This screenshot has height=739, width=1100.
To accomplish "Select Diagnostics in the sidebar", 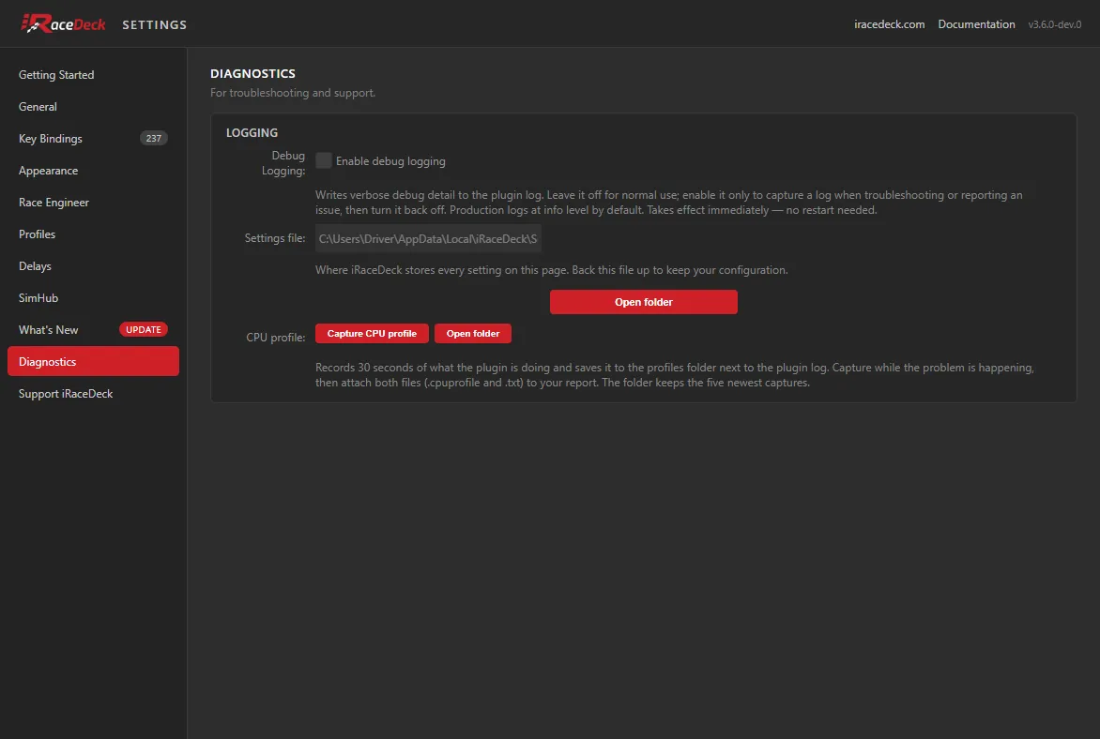I will click(x=93, y=362).
